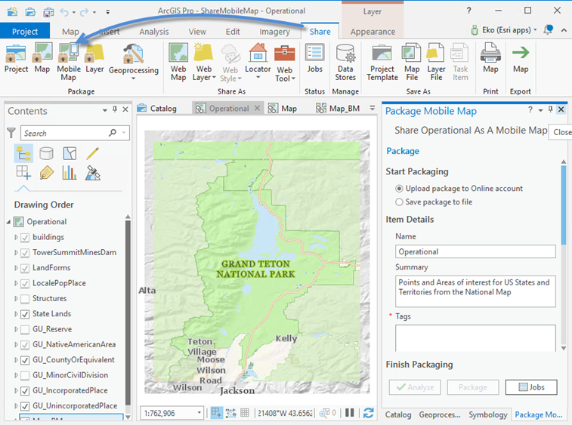Switch to the Imagery ribbon tab
The height and width of the screenshot is (425, 572).
274,32
